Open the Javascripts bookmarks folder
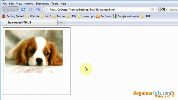The width and height of the screenshot is (178, 100). [88, 16]
